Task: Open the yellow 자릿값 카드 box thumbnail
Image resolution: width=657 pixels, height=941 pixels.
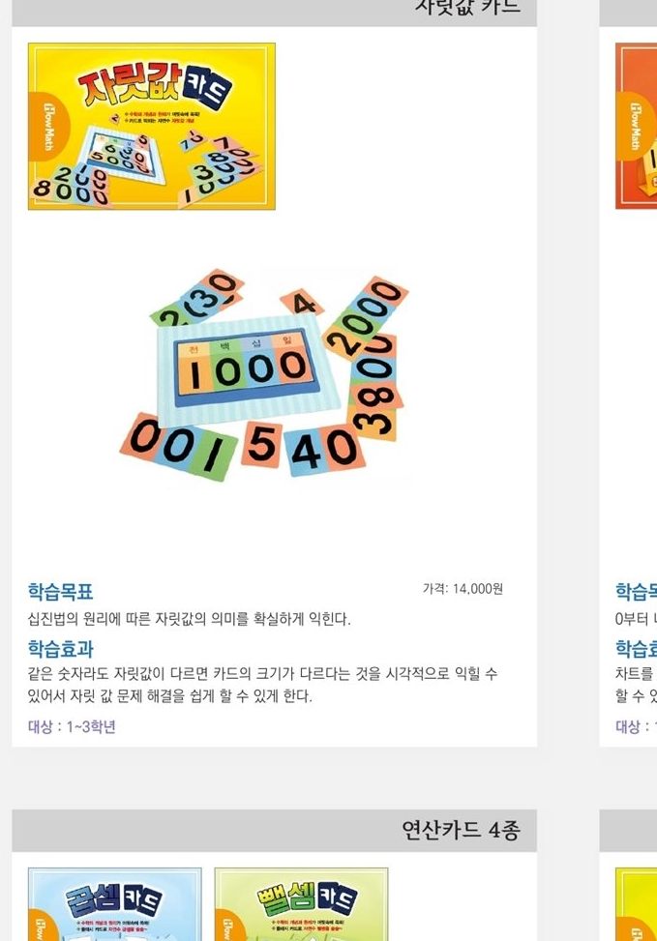Action: (x=151, y=126)
